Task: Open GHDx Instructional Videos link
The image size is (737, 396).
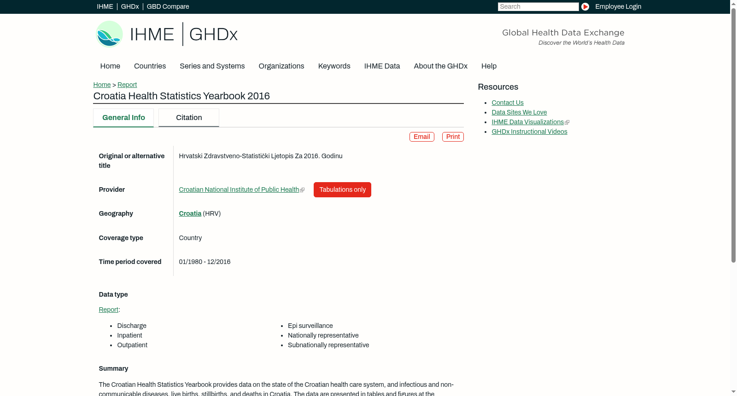Action: [529, 132]
